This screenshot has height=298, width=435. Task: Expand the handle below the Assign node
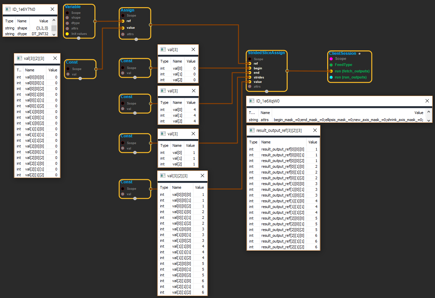[136, 39]
